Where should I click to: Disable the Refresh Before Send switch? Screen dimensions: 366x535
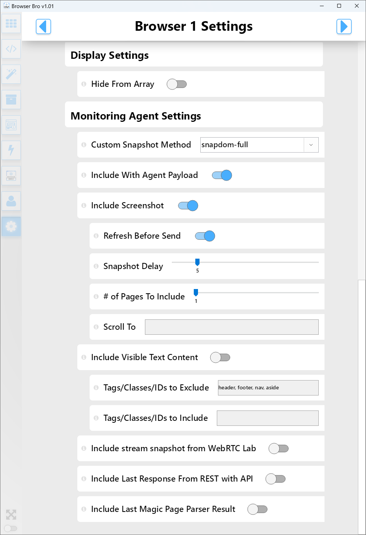tap(205, 236)
